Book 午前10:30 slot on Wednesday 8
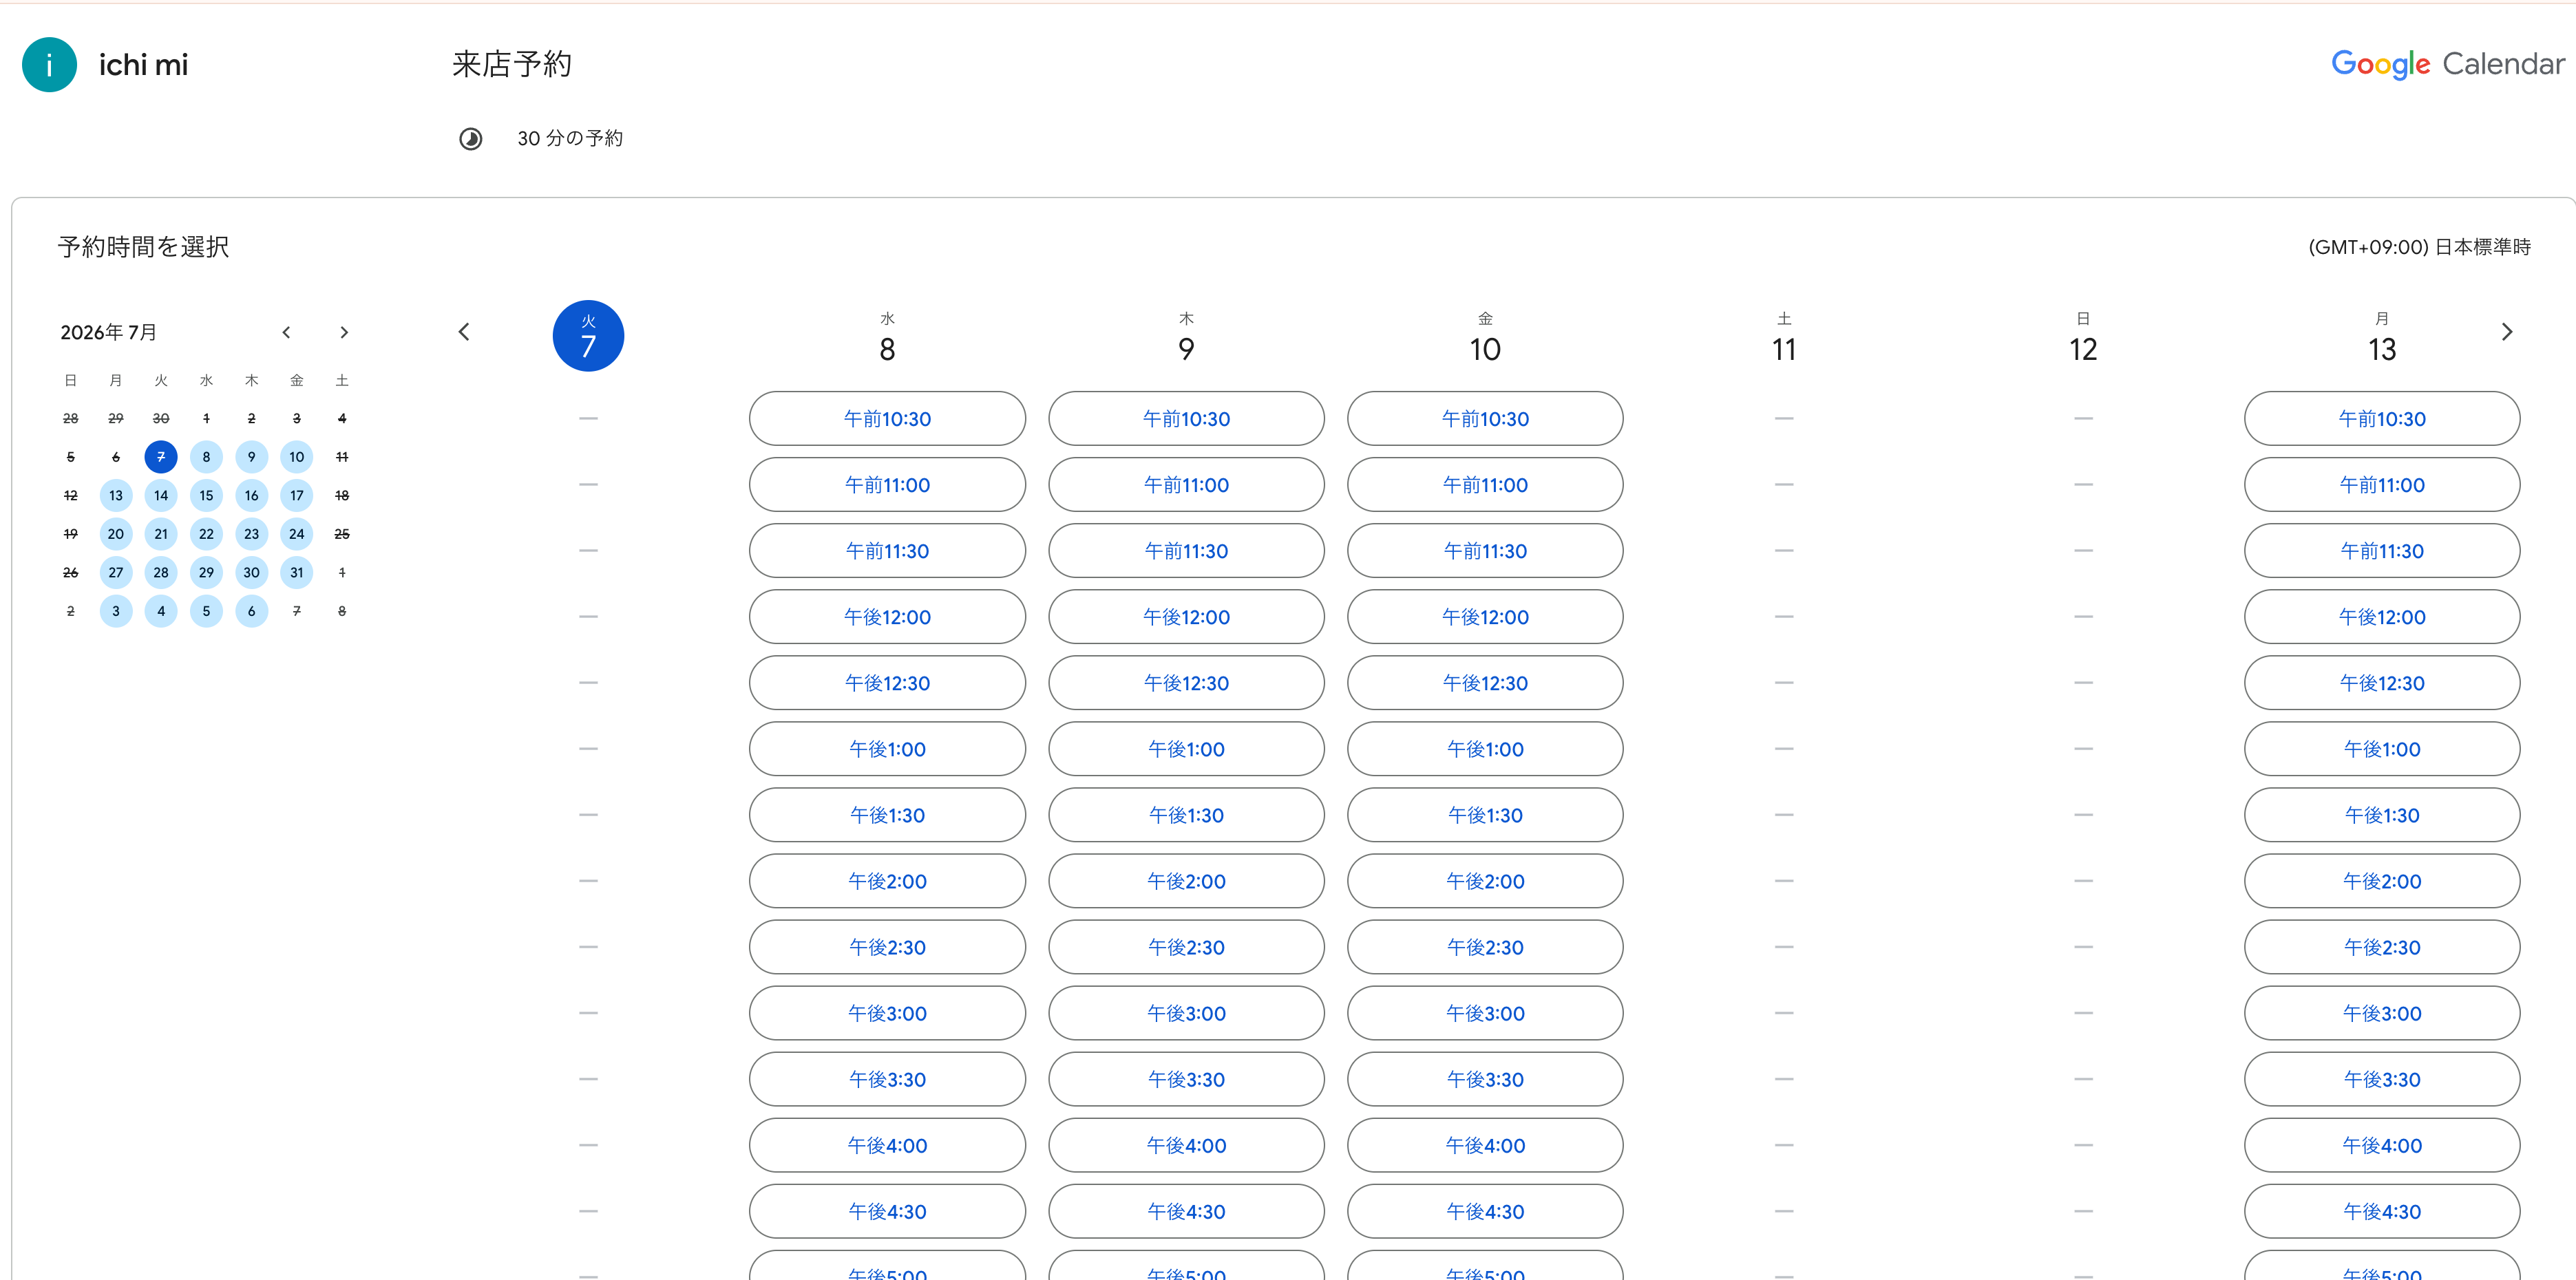Image resolution: width=2576 pixels, height=1280 pixels. [x=887, y=419]
